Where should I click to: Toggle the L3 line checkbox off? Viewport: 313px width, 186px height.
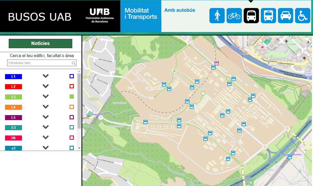tap(71, 97)
